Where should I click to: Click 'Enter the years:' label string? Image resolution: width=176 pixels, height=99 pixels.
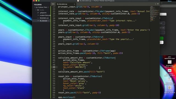[137, 30]
